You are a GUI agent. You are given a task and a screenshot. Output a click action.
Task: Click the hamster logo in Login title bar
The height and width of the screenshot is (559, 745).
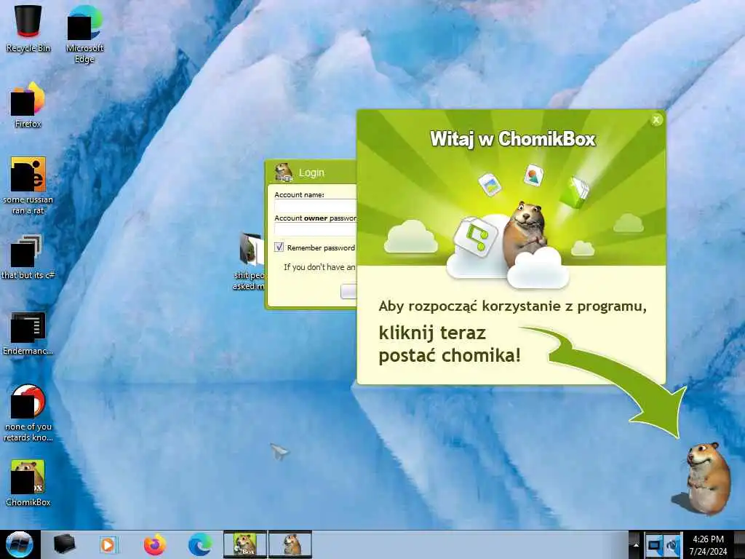click(x=284, y=172)
